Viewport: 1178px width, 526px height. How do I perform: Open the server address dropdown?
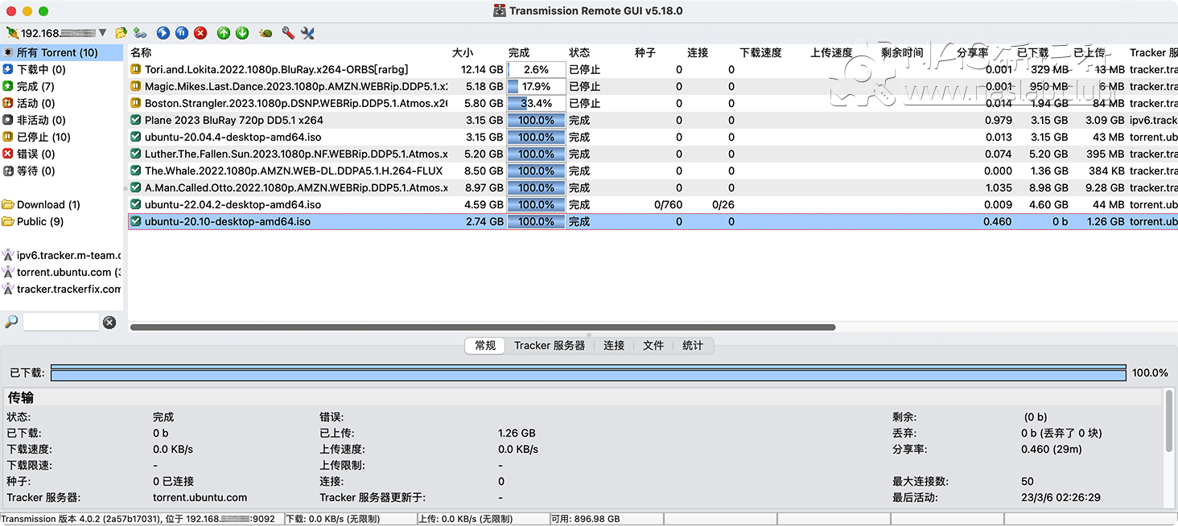[104, 33]
